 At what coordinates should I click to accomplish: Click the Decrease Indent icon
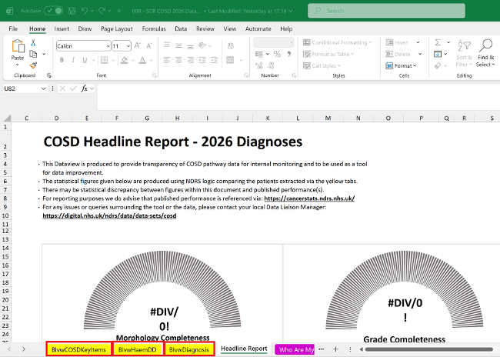click(x=202, y=60)
